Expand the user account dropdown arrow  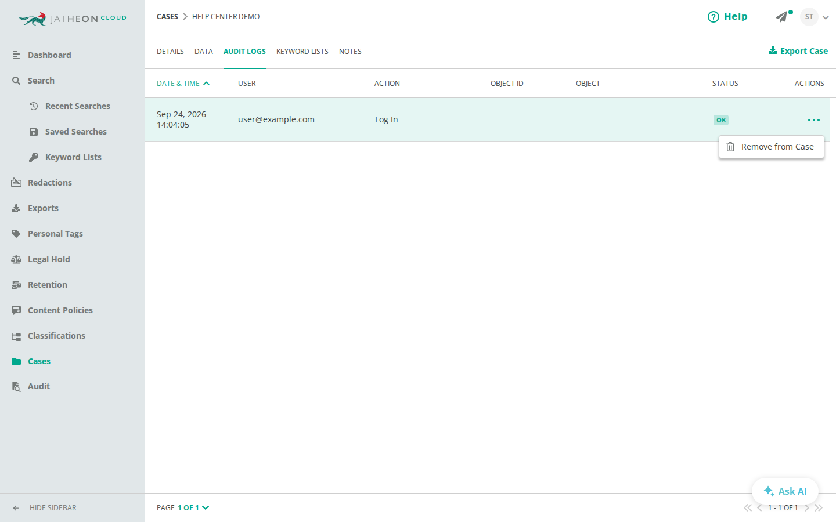click(826, 17)
